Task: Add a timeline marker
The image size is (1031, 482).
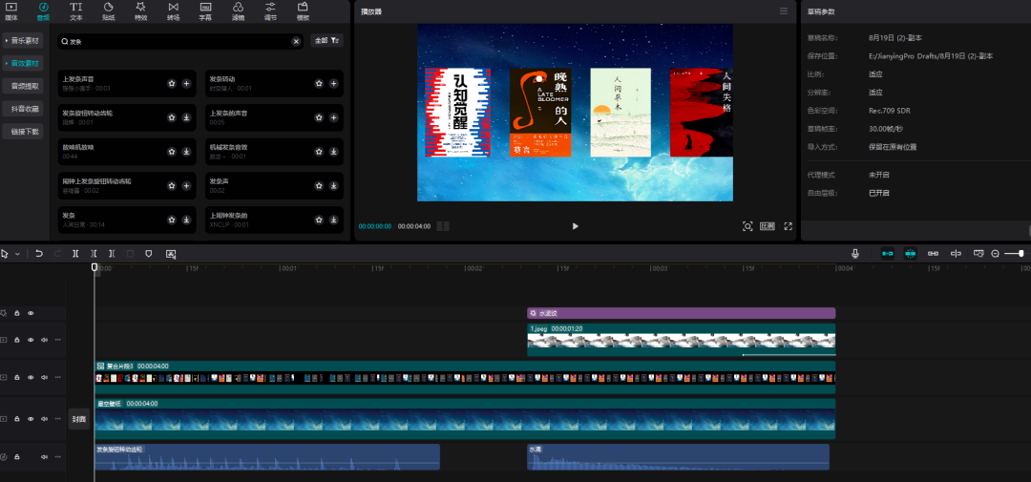Action: coord(149,254)
